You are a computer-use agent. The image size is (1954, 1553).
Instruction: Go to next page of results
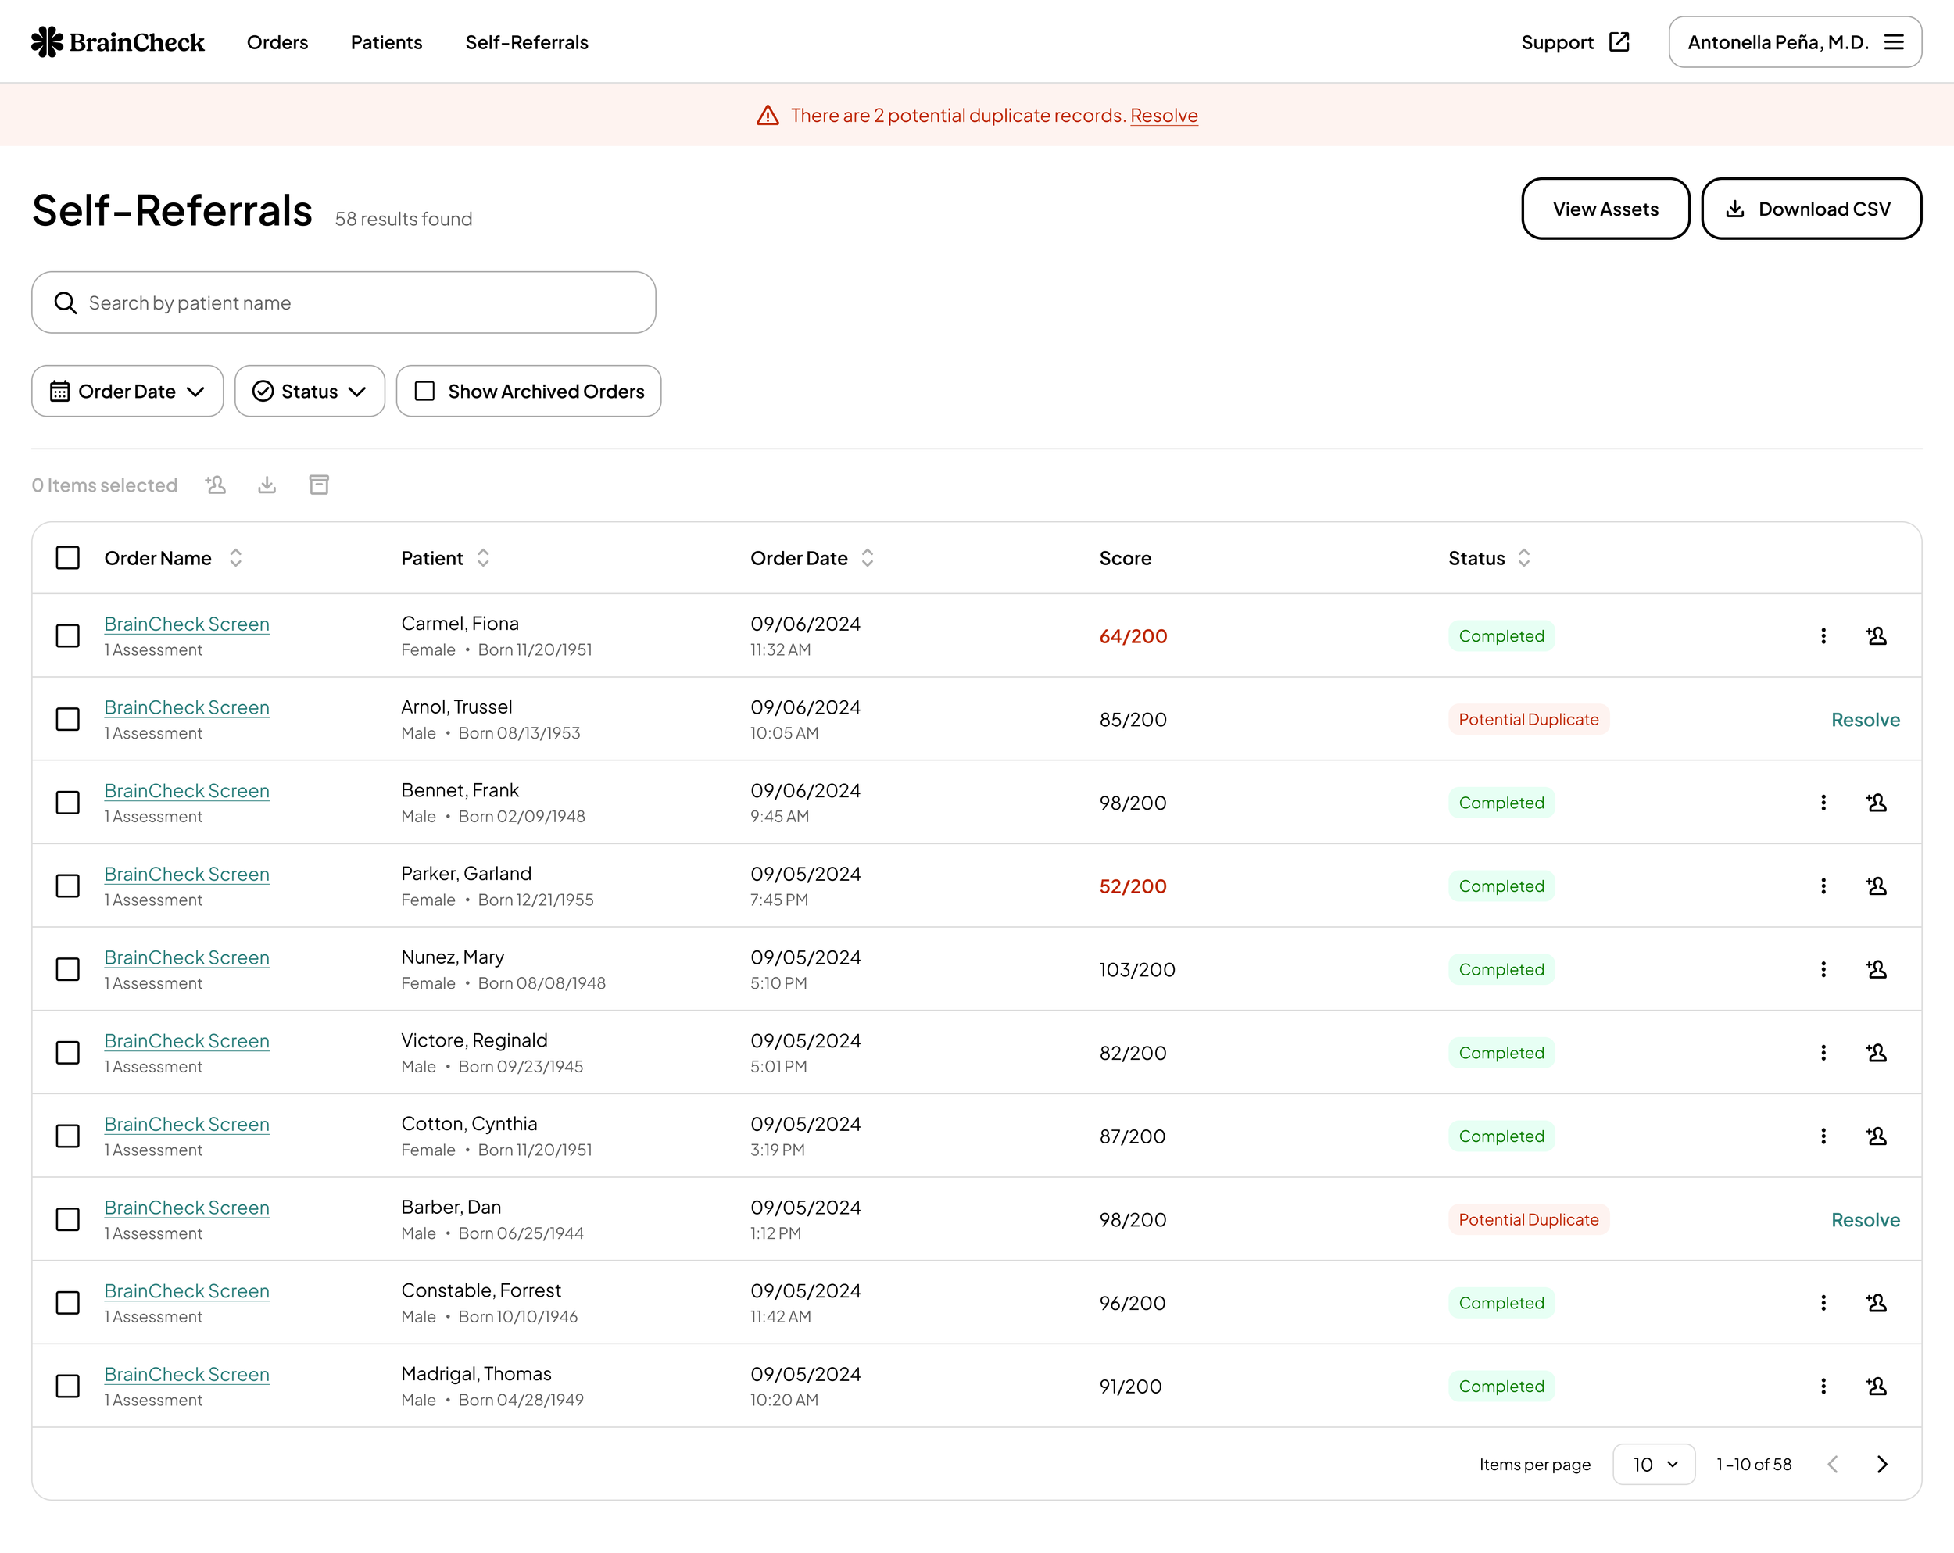pos(1882,1464)
